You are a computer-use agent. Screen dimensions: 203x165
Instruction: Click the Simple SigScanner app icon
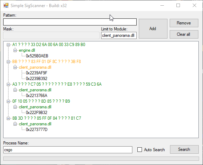6,5
